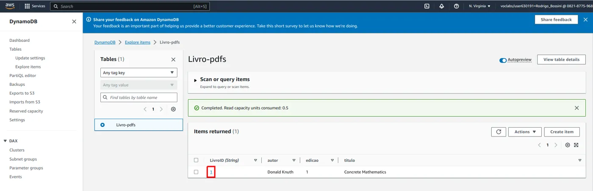The image size is (593, 191).
Task: Go to previous page of items
Action: point(539,145)
